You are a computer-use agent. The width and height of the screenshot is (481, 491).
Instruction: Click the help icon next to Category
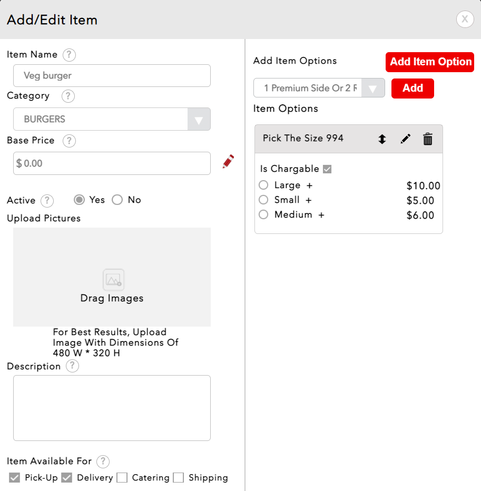(68, 96)
